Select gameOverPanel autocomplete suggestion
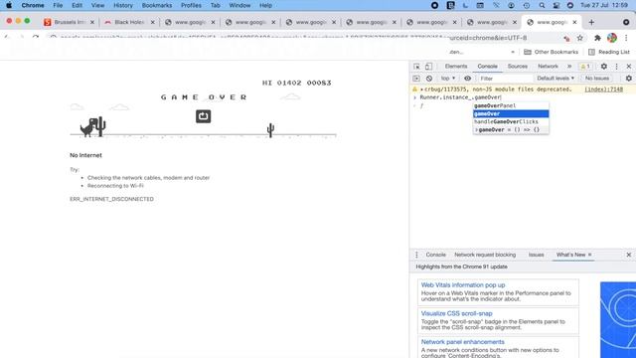The image size is (636, 358). (x=511, y=105)
